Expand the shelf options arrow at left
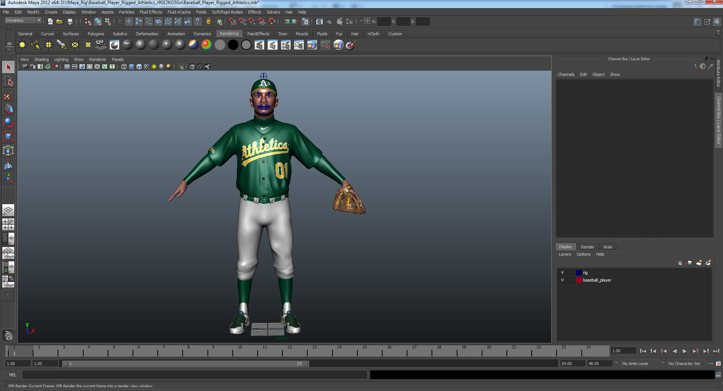 [x=9, y=49]
